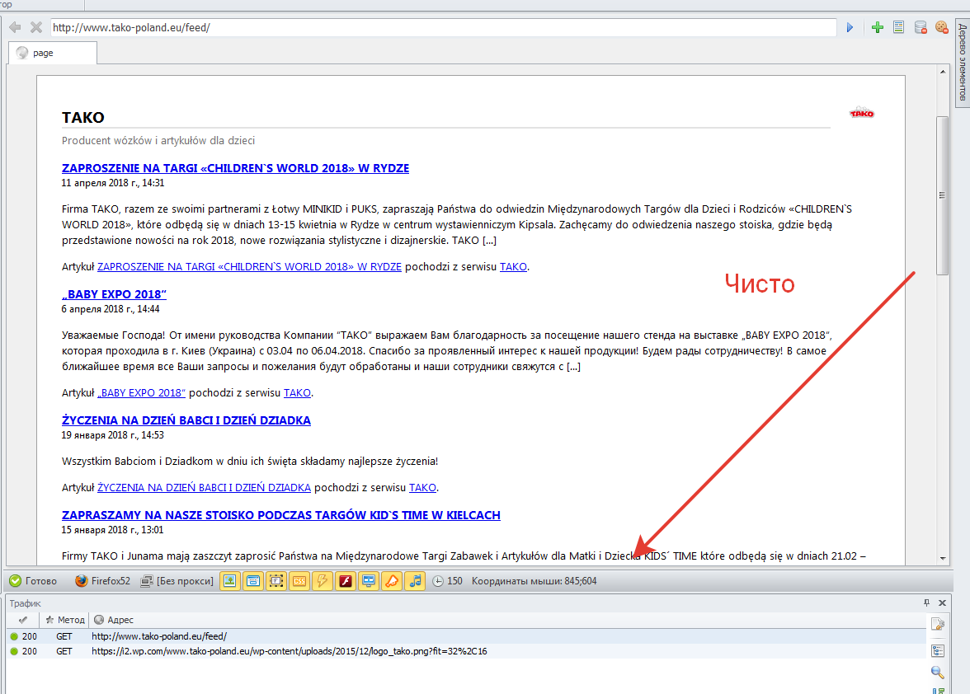Toggle the popup window option in status bar
970x694 pixels.
tap(253, 581)
